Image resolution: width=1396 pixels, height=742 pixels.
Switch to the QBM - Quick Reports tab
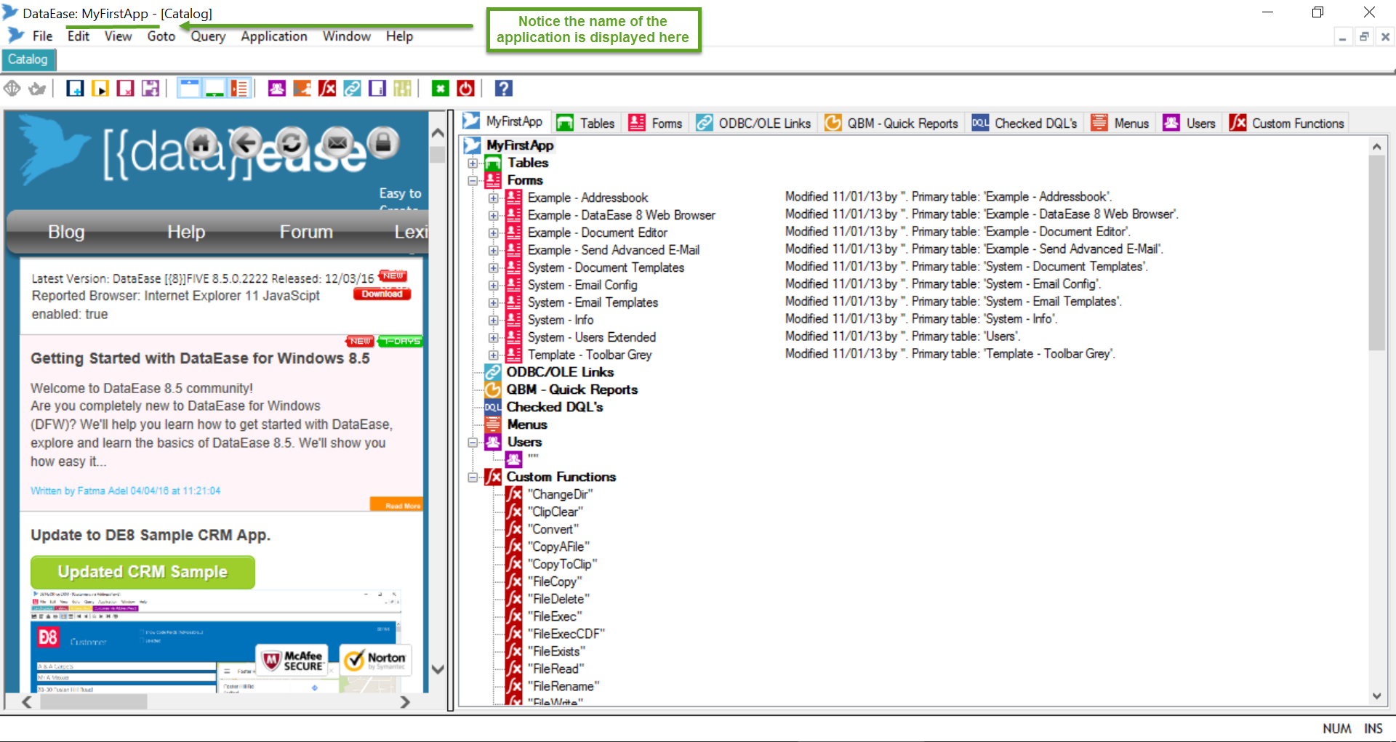tap(892, 123)
